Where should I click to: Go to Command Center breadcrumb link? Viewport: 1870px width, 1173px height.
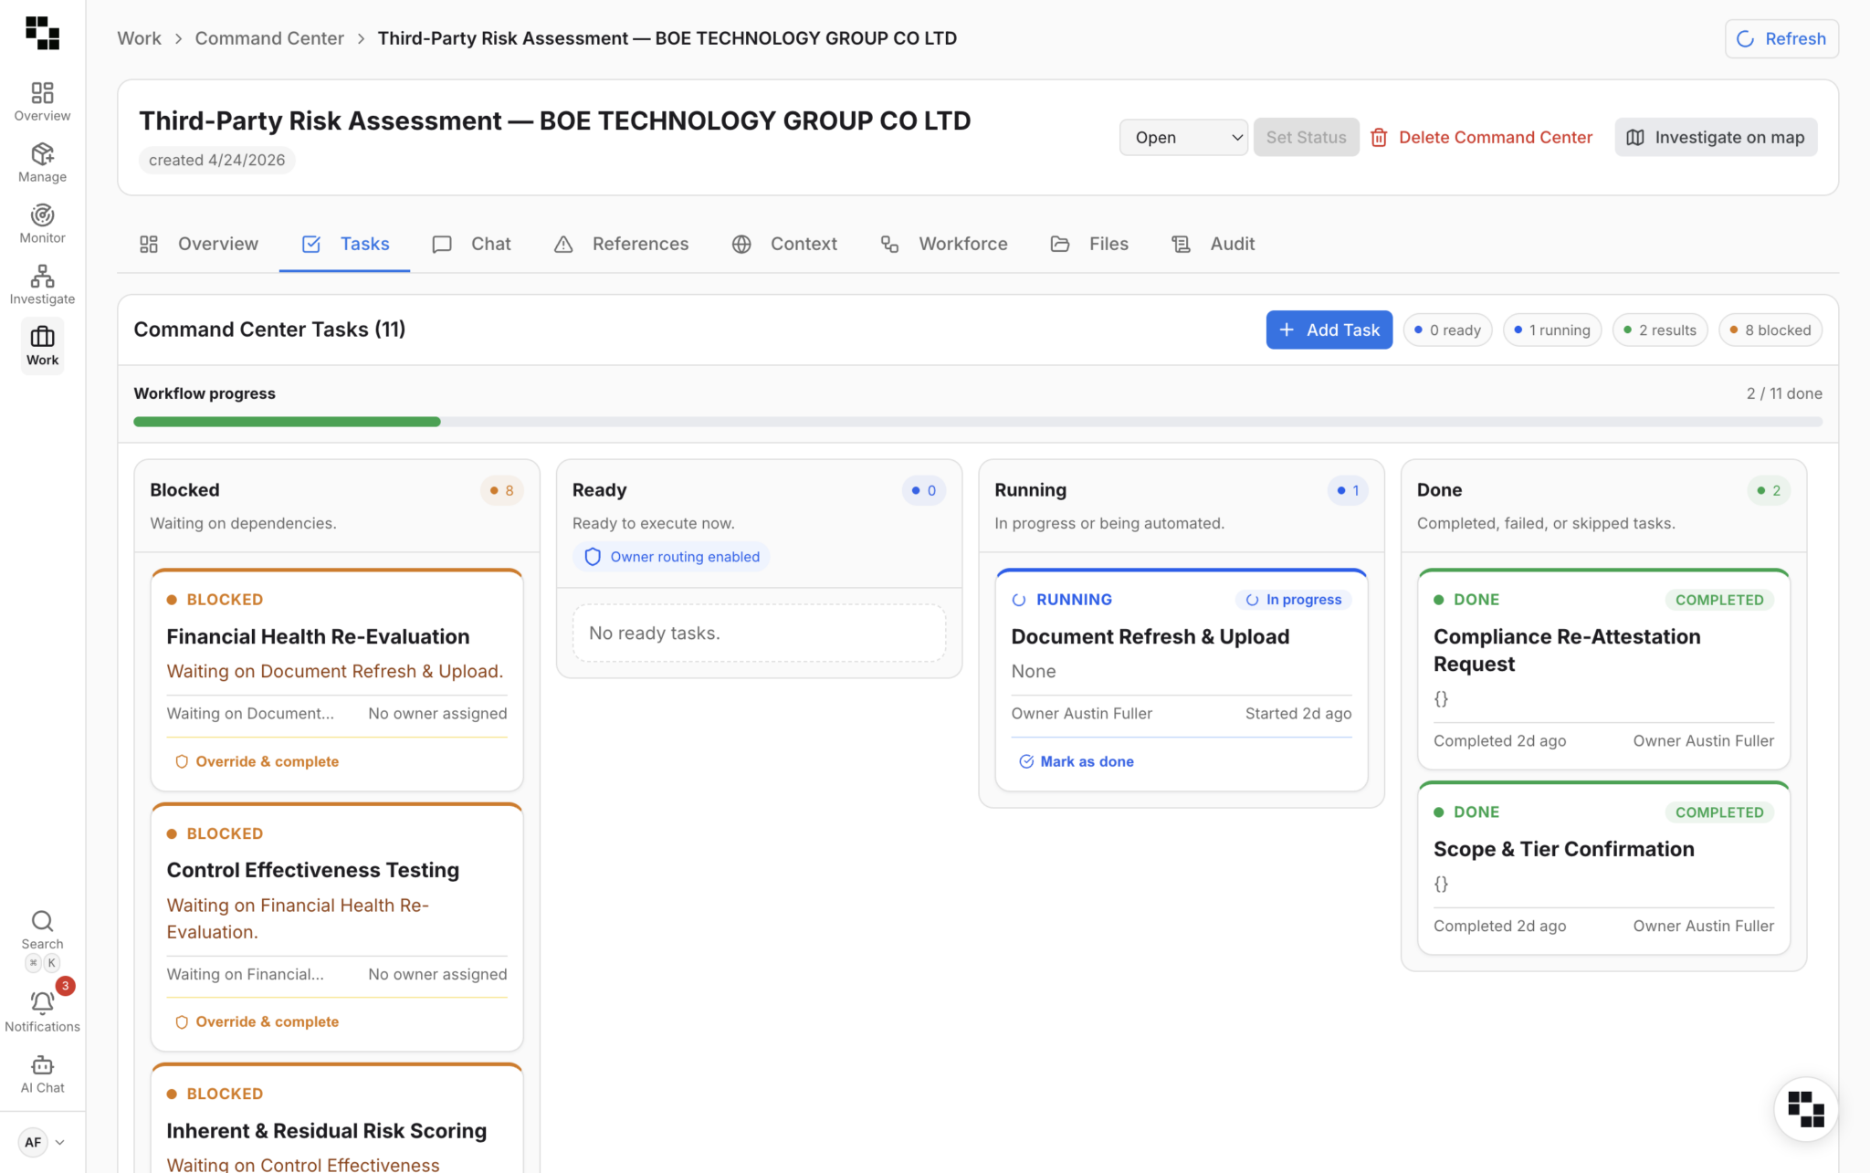[269, 38]
